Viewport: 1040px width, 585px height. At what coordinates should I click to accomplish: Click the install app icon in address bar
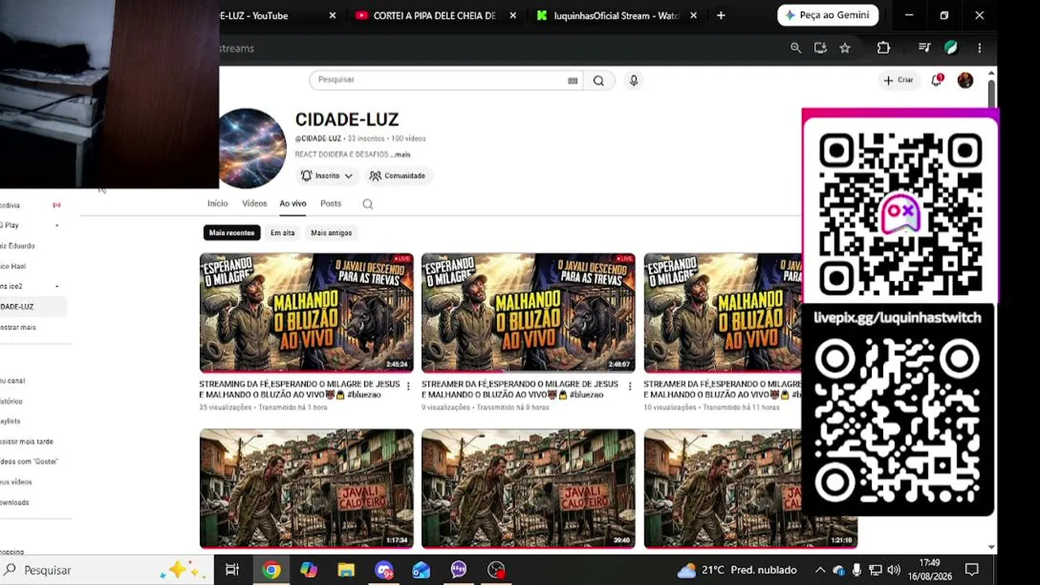[x=821, y=48]
